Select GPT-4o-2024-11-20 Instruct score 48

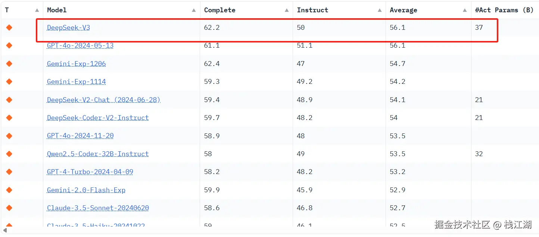[301, 136]
